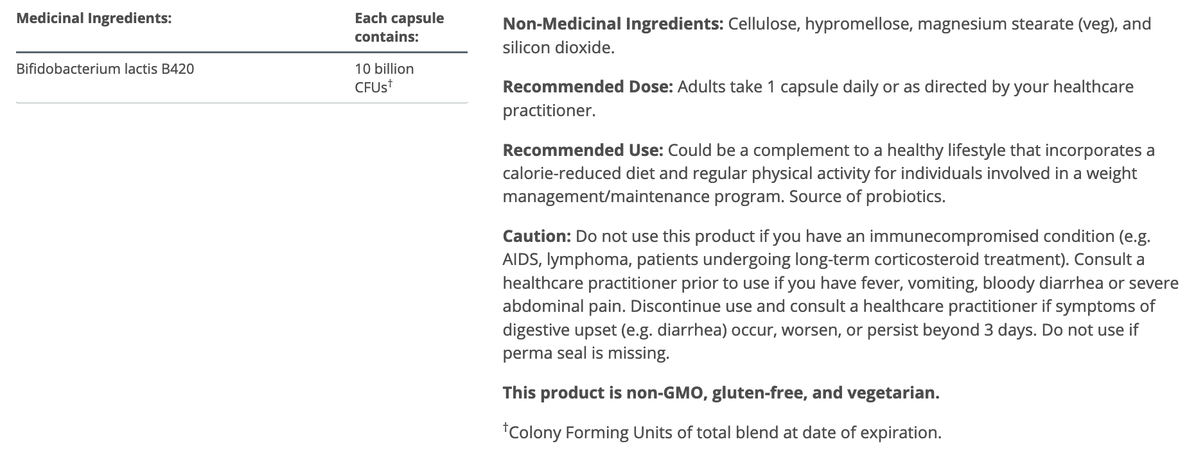Click the Caution heading
1196x471 pixels.
(x=536, y=236)
